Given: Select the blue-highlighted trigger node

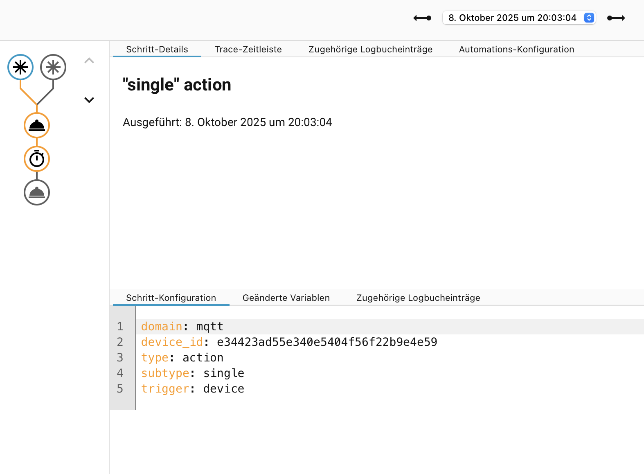Looking at the screenshot, I should 20,67.
